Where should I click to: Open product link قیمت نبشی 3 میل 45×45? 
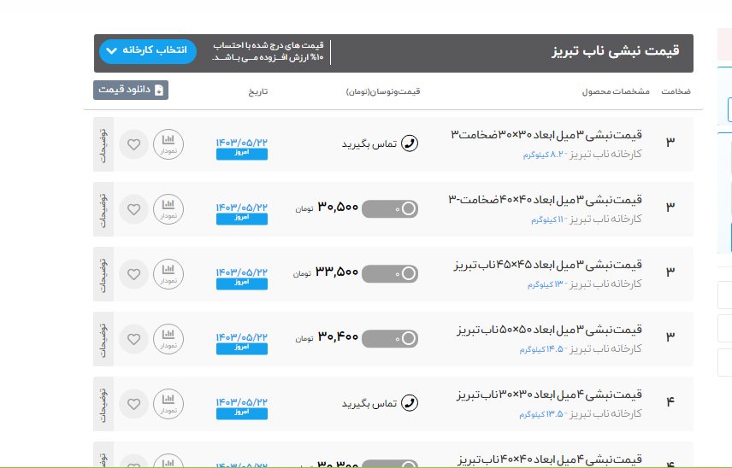point(547,265)
